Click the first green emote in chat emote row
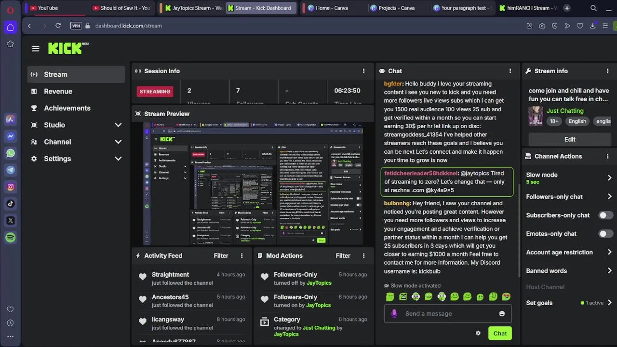This screenshot has height=347, width=617. [390, 297]
